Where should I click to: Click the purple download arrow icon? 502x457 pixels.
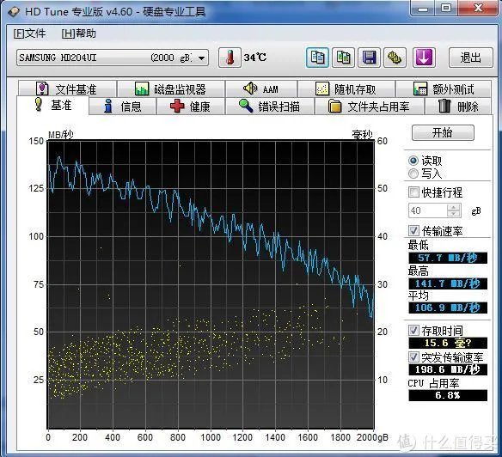coord(424,58)
